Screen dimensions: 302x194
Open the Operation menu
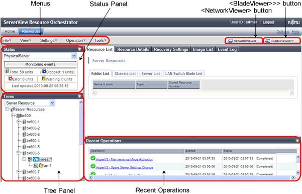pos(75,40)
